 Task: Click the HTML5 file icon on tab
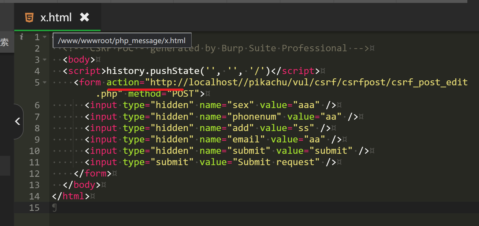coord(29,17)
